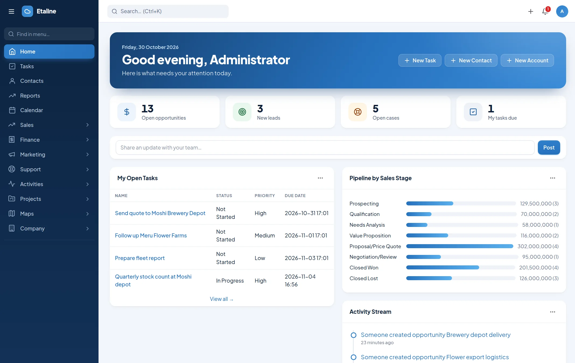Image resolution: width=575 pixels, height=363 pixels.
Task: Click the checkbox icon on My tasks due card
Action: [473, 112]
